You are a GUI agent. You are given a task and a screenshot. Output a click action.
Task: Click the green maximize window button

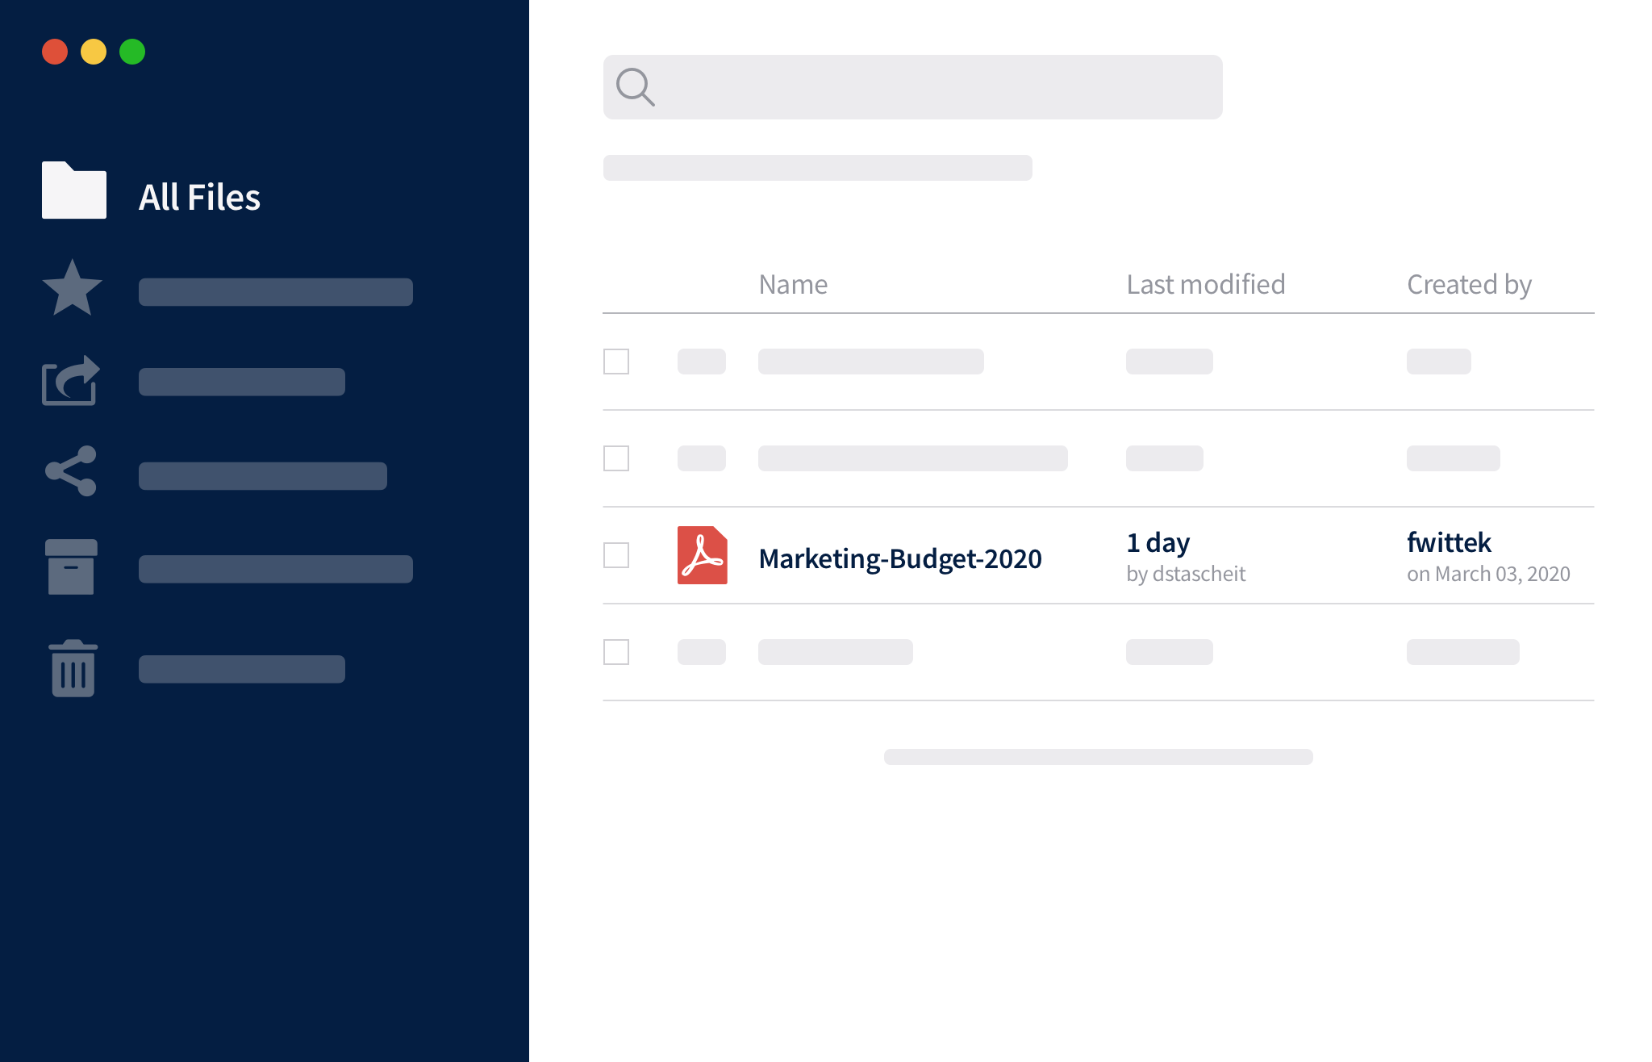(x=132, y=52)
